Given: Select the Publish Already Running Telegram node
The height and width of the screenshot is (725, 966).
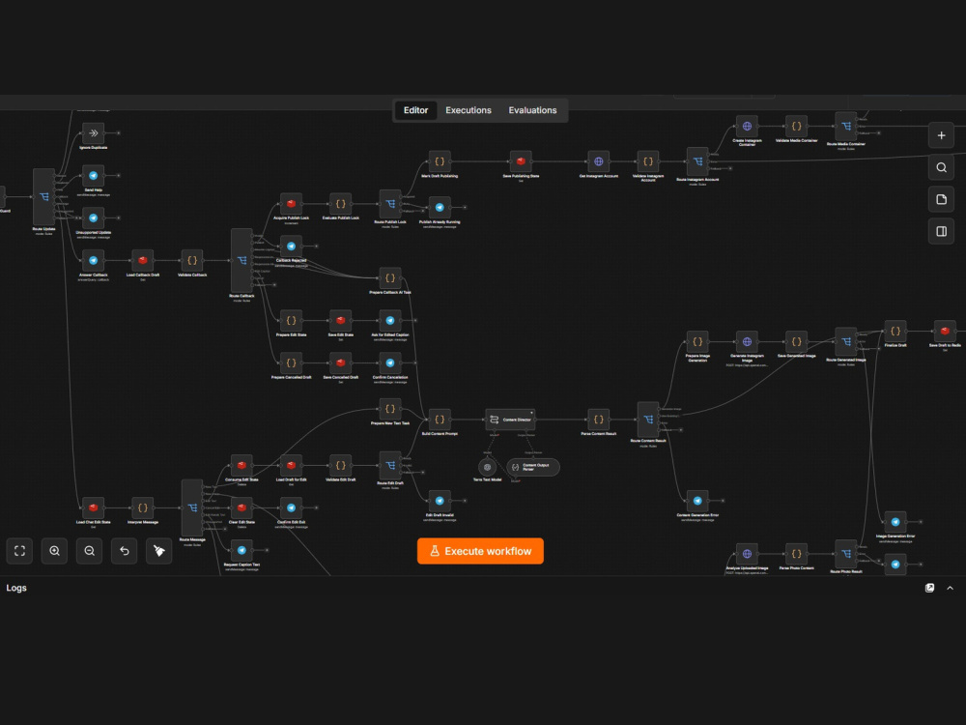Looking at the screenshot, I should pyautogui.click(x=440, y=208).
